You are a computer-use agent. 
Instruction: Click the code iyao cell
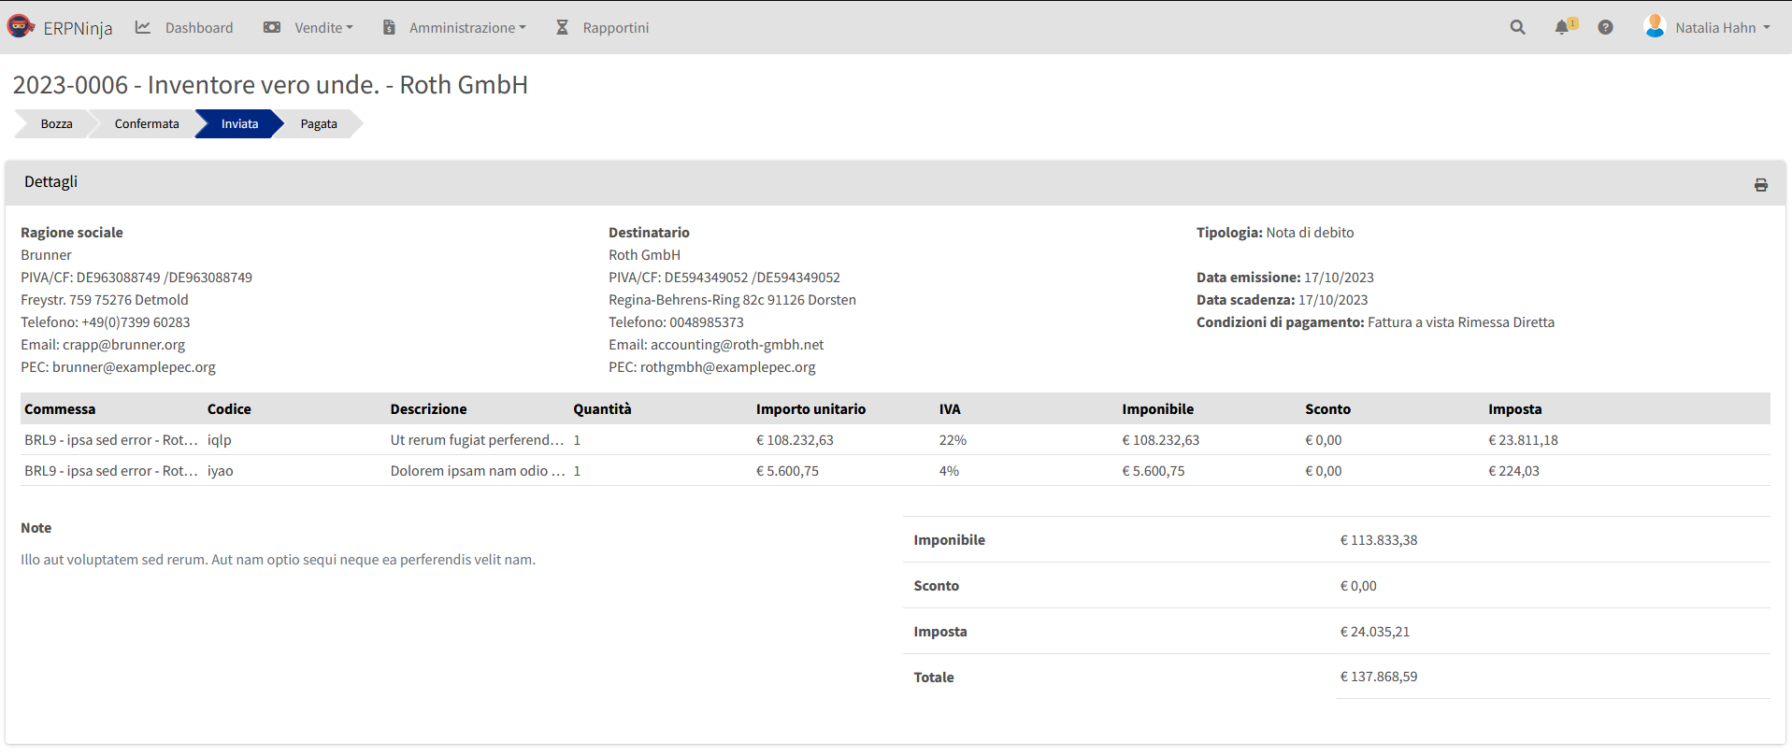point(221,471)
